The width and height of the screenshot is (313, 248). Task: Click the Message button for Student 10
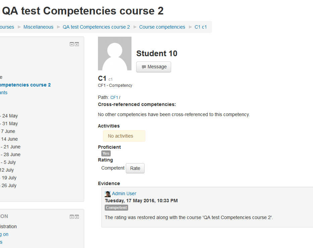pyautogui.click(x=154, y=67)
